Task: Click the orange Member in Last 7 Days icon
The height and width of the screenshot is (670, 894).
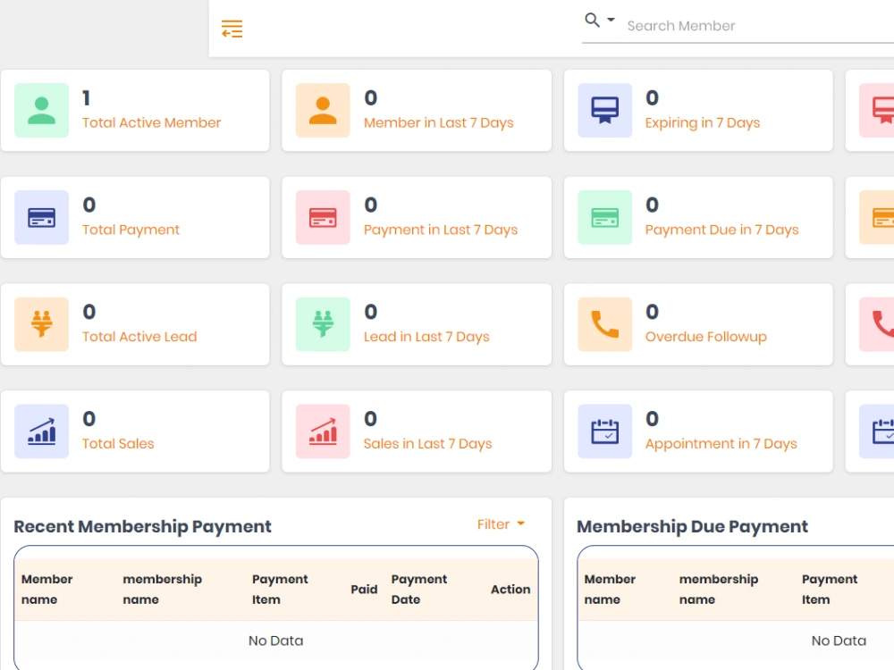Action: (x=323, y=111)
